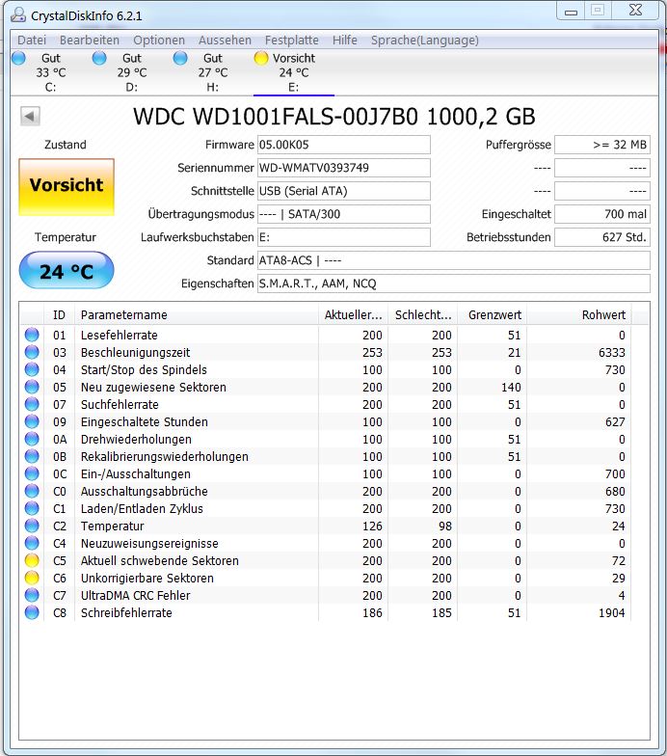Click status orb for Ausschaltungsabbrüche row
Screen dimensions: 667x756
pyautogui.click(x=32, y=491)
